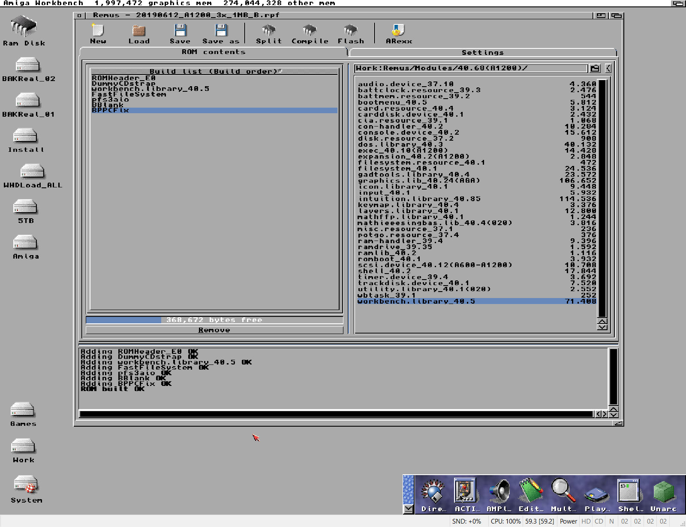Switch to the Settings tab

tap(483, 52)
